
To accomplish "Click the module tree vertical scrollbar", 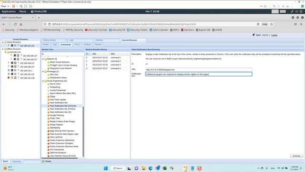I will [83, 131].
